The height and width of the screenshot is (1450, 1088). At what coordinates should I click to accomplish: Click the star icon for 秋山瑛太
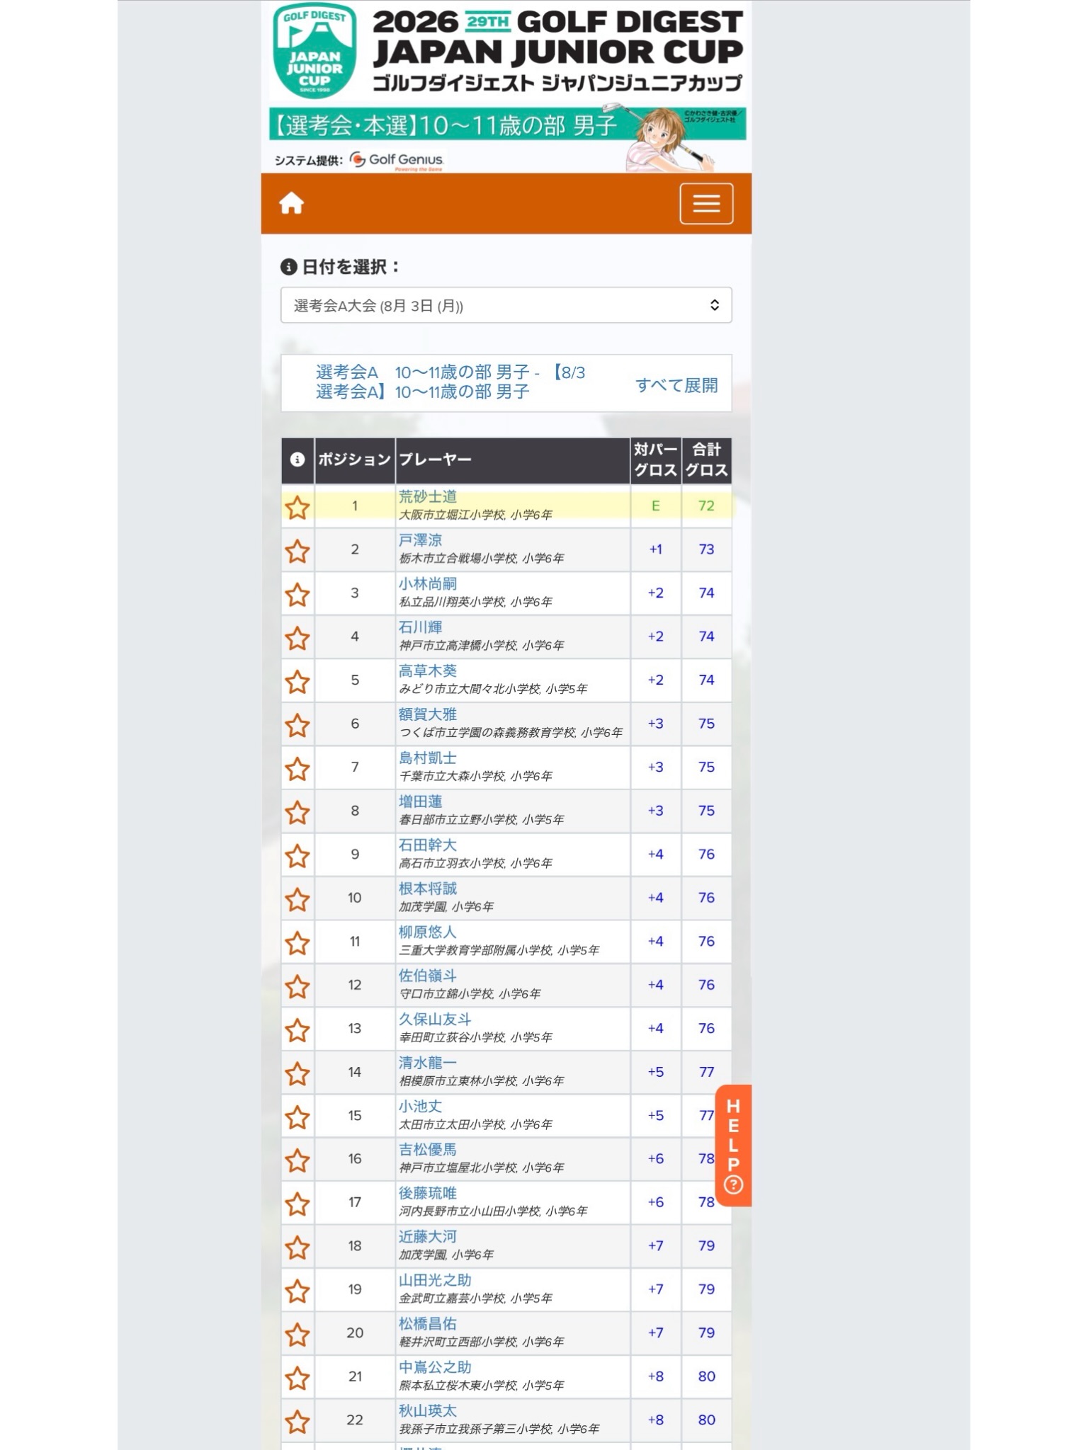297,1421
